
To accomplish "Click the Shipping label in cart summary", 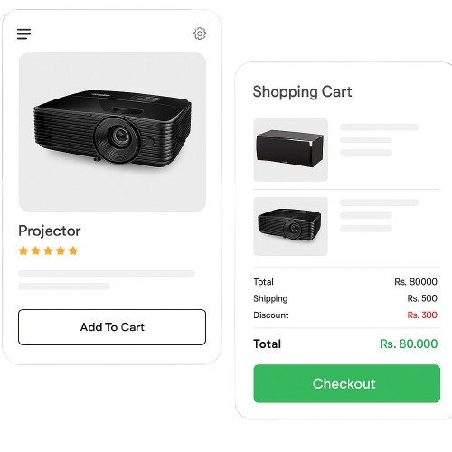I will pyautogui.click(x=270, y=298).
